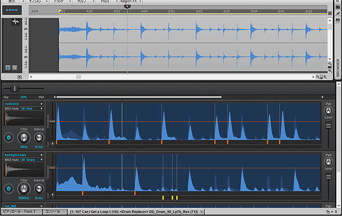
Task: Click the audio waveform track icon
Action: click(x=16, y=22)
